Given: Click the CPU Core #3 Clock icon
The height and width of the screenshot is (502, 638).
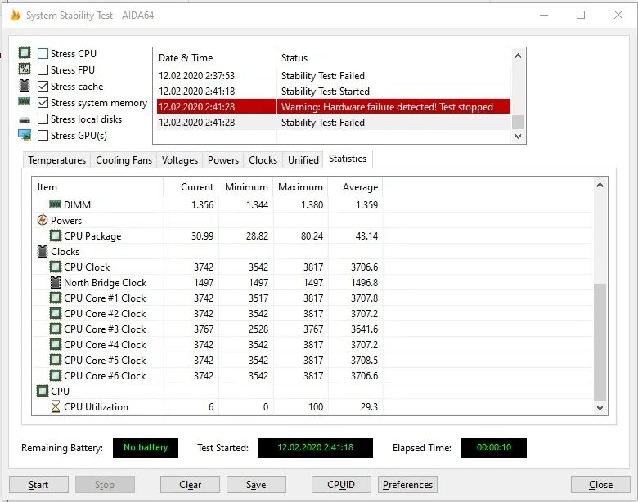Looking at the screenshot, I should [x=56, y=329].
